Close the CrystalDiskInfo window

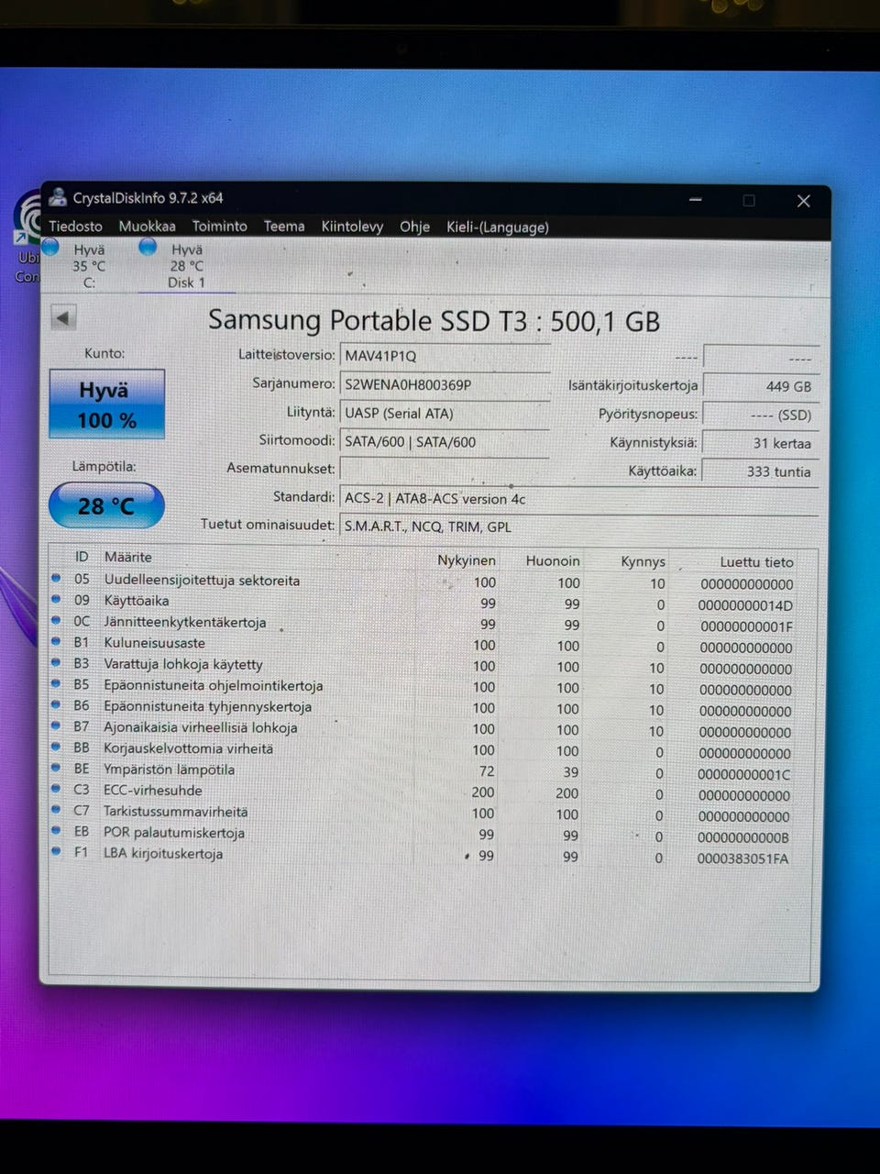(x=803, y=201)
